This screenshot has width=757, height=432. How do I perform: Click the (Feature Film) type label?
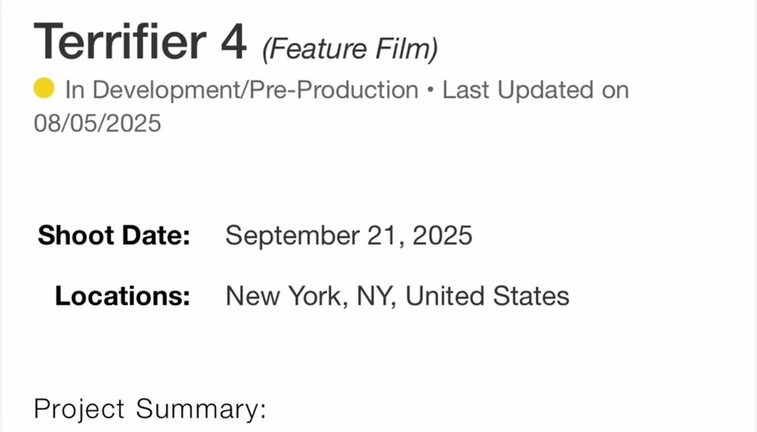point(350,50)
